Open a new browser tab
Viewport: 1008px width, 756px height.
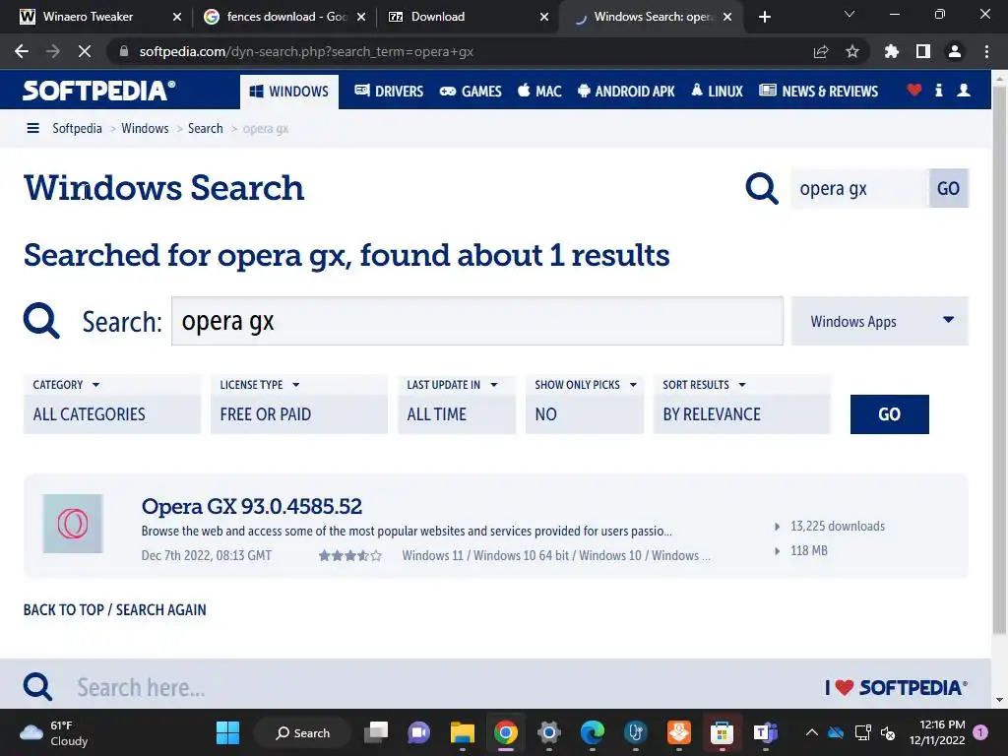tap(764, 17)
